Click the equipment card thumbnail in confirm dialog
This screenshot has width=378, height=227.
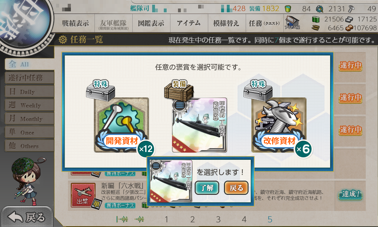coord(171,181)
